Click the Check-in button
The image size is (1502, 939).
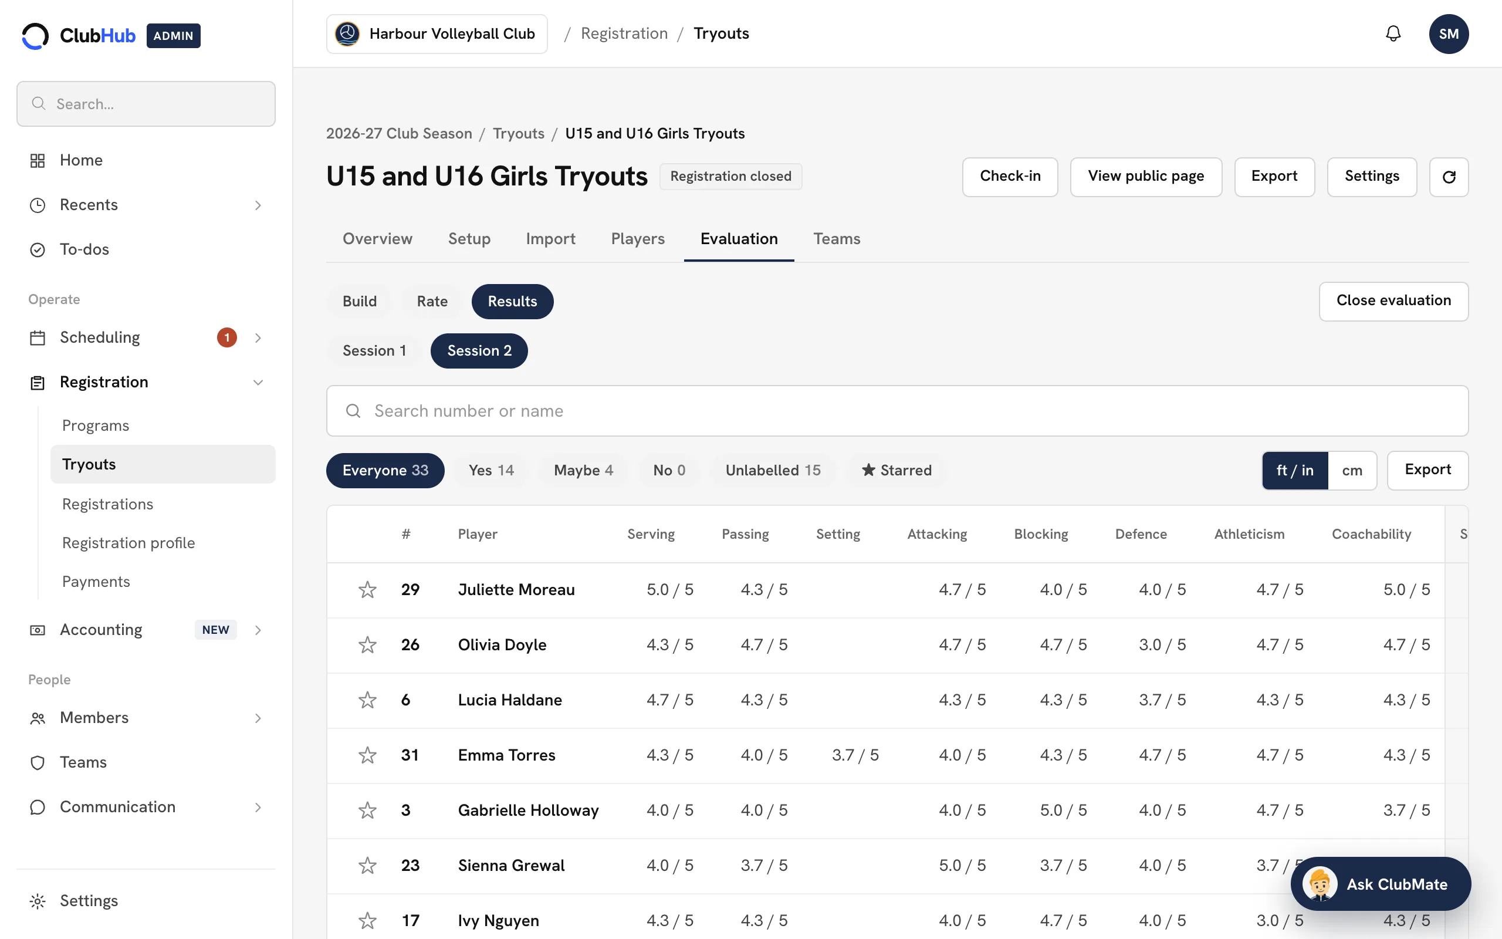click(1010, 177)
